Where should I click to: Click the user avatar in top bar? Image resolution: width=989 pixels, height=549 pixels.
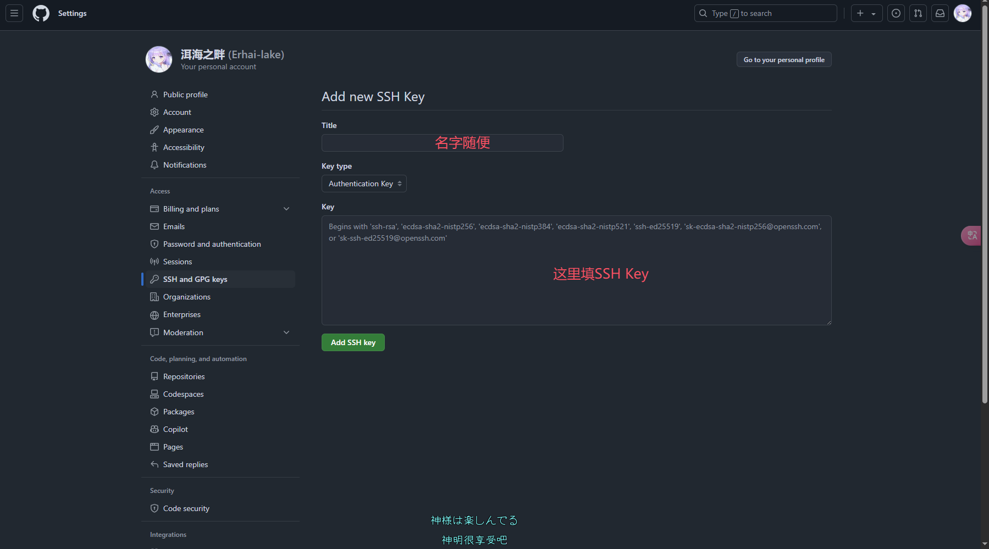962,13
